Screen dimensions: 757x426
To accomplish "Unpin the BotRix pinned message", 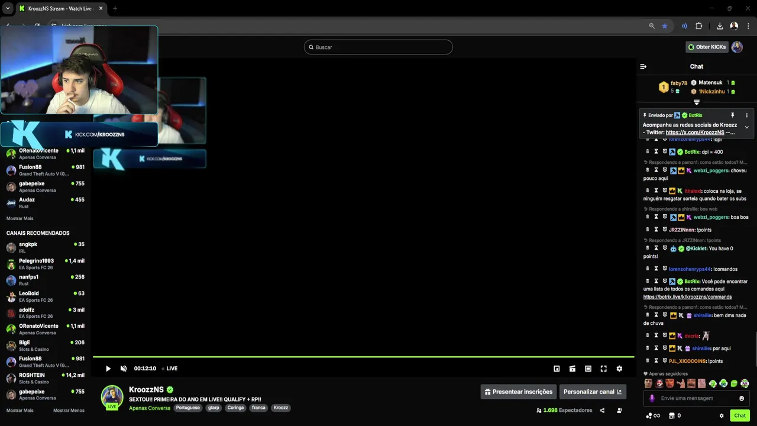I will pyautogui.click(x=732, y=115).
